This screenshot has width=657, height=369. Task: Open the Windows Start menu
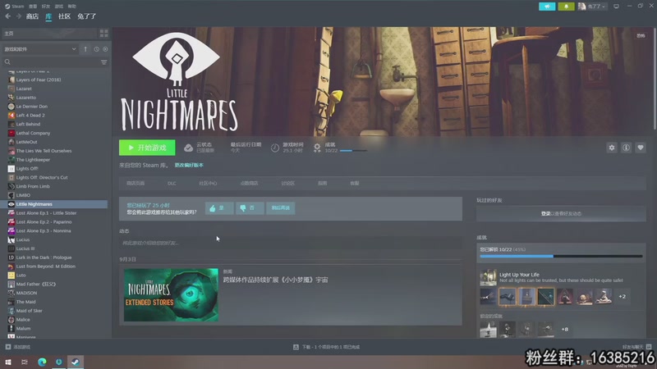coord(8,362)
